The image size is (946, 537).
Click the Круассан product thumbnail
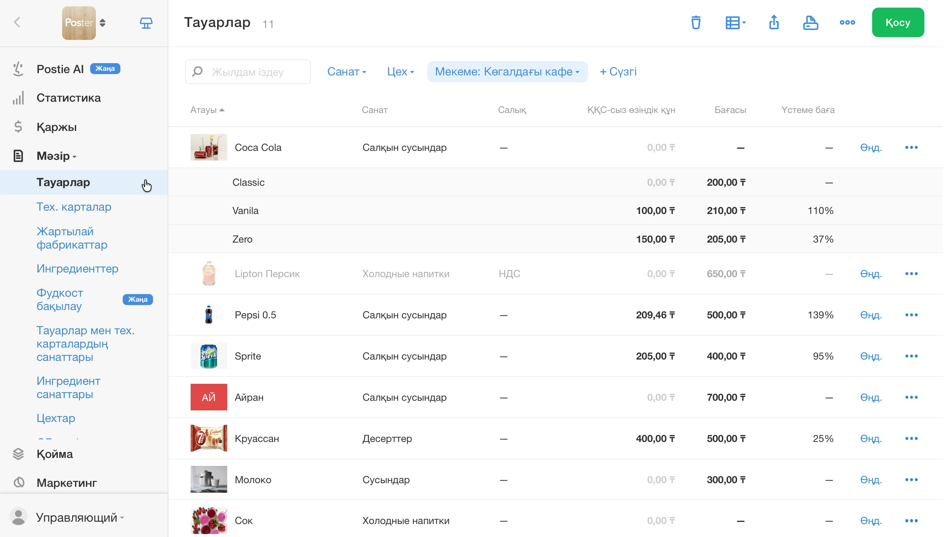[209, 438]
